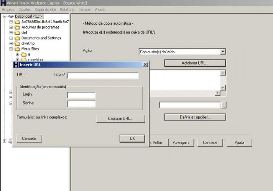Focus the Senha password field
The height and width of the screenshot is (191, 273).
(x=81, y=104)
